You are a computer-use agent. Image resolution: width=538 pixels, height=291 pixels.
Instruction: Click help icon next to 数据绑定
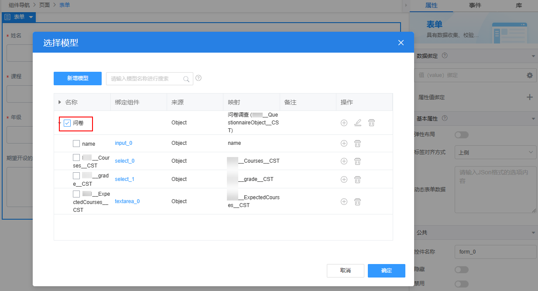point(445,56)
